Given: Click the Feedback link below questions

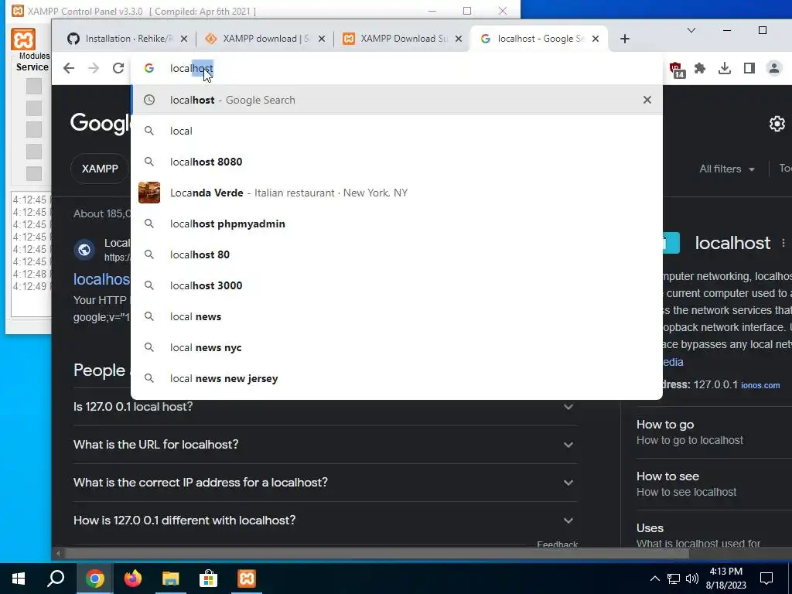Looking at the screenshot, I should pyautogui.click(x=557, y=544).
